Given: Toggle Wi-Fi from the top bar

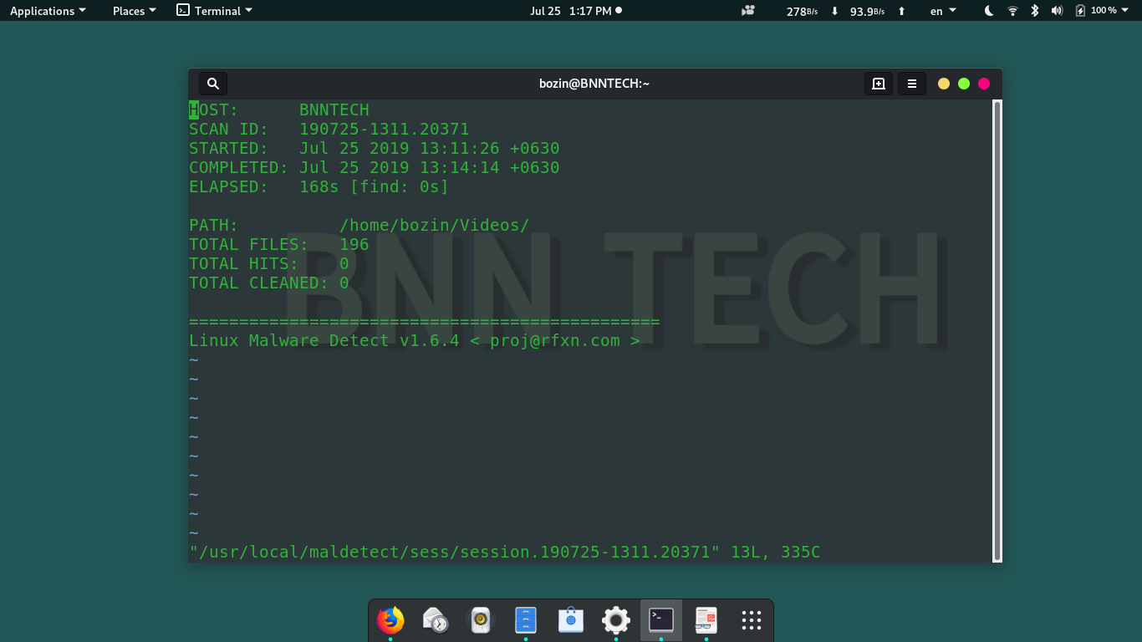Looking at the screenshot, I should tap(1012, 11).
